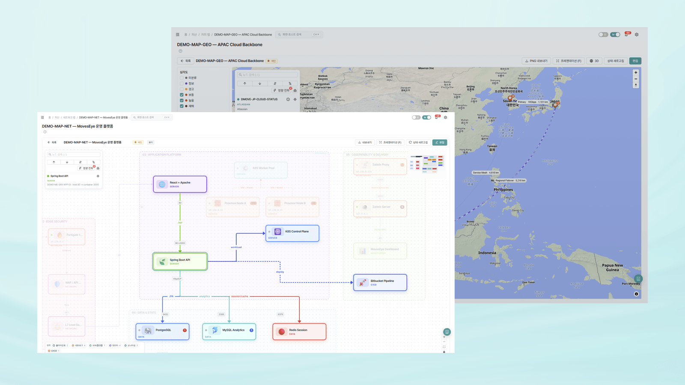
Task: Toggle kr language switch in MovesEye window
Action: tap(427, 117)
